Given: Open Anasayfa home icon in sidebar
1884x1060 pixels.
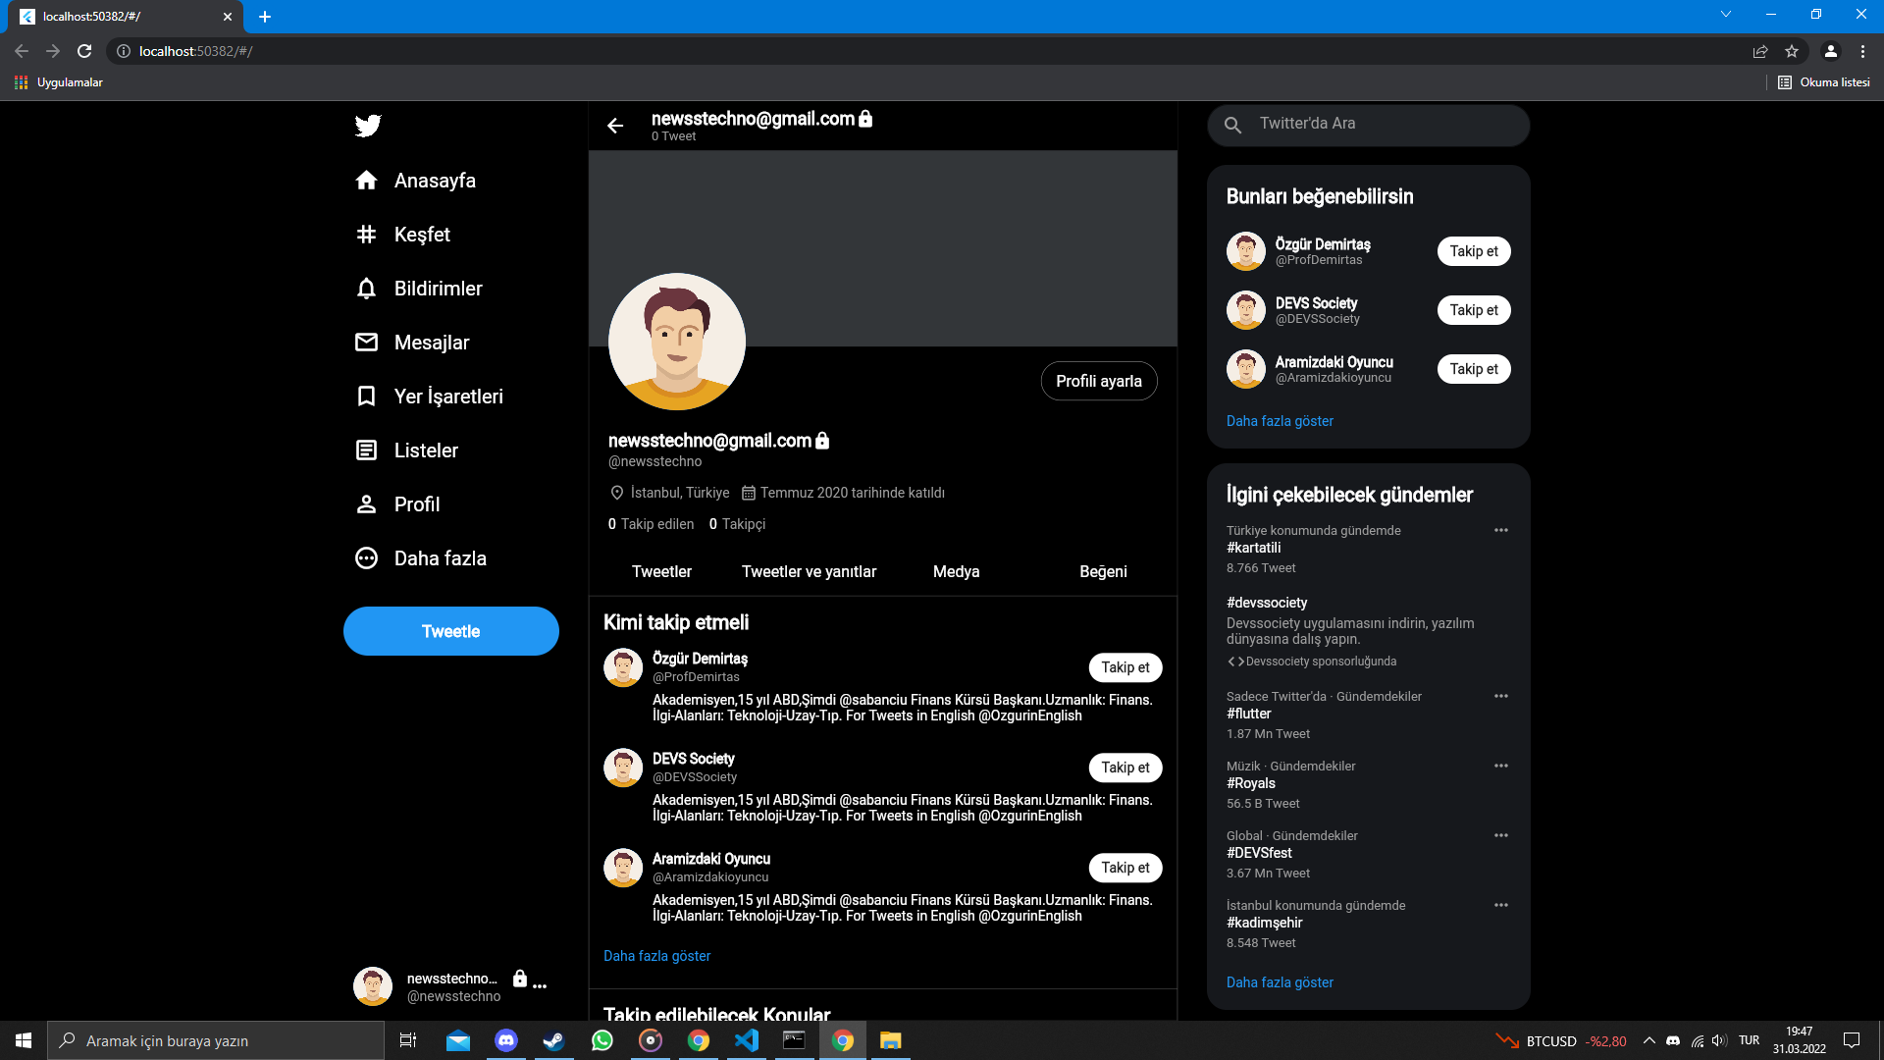Looking at the screenshot, I should 366,181.
